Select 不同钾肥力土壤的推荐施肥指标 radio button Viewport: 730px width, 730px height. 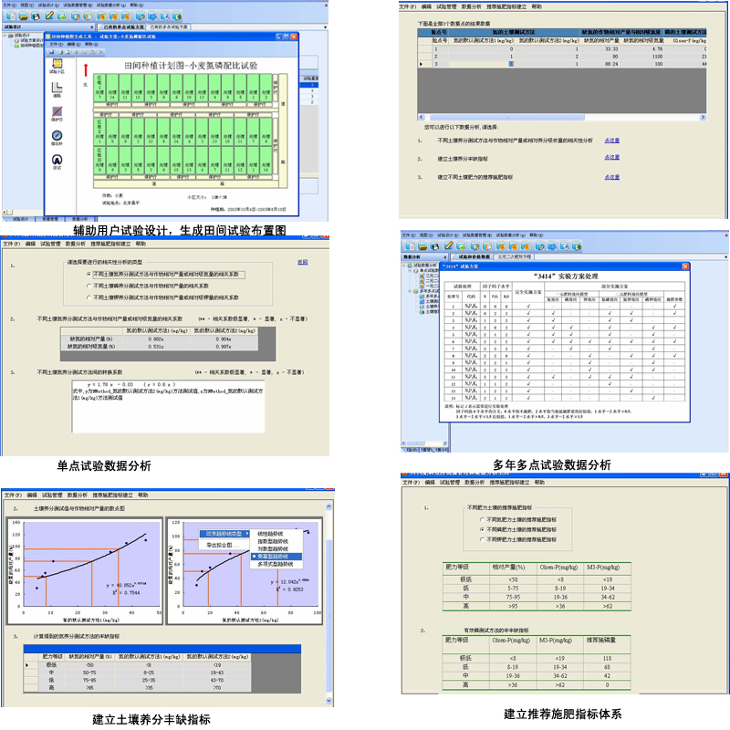pyautogui.click(x=482, y=539)
